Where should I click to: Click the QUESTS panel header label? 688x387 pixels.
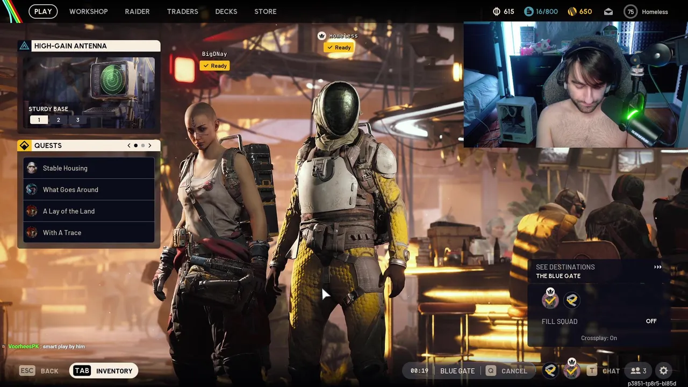coord(48,146)
